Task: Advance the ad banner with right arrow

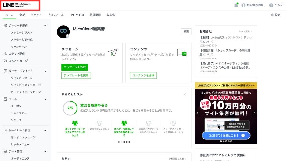Action: pos(254,113)
